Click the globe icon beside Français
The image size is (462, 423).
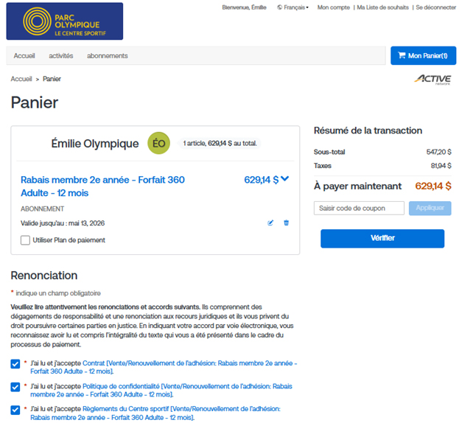[280, 7]
